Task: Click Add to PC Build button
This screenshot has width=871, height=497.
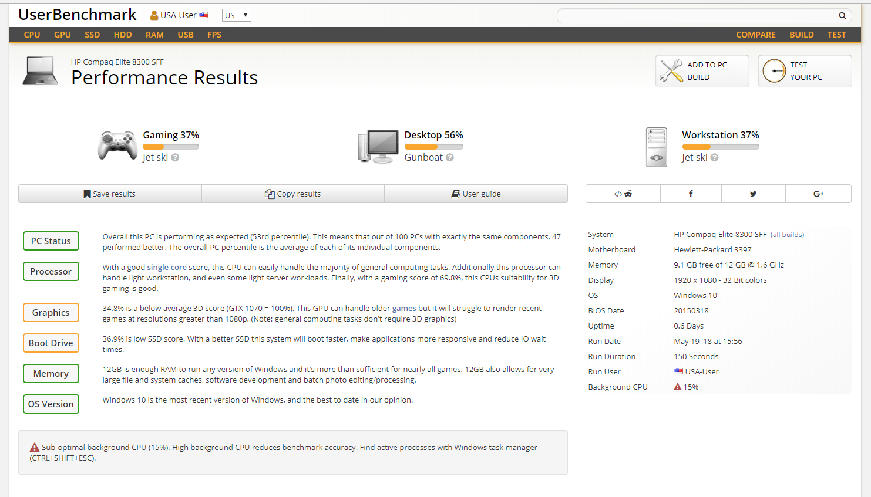Action: coord(702,71)
